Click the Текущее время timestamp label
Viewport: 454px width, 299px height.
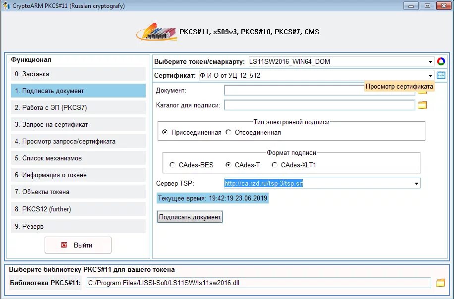pyautogui.click(x=213, y=199)
